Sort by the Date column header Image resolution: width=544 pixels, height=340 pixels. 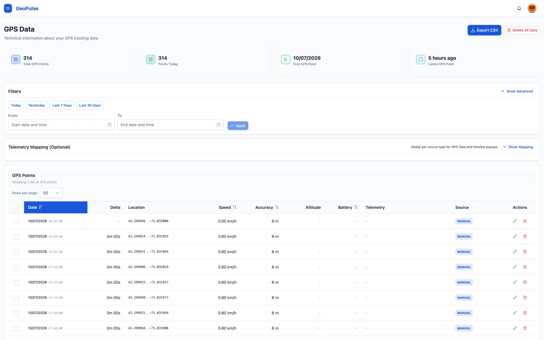(56, 207)
